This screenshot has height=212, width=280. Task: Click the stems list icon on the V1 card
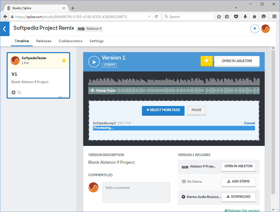click(x=19, y=92)
